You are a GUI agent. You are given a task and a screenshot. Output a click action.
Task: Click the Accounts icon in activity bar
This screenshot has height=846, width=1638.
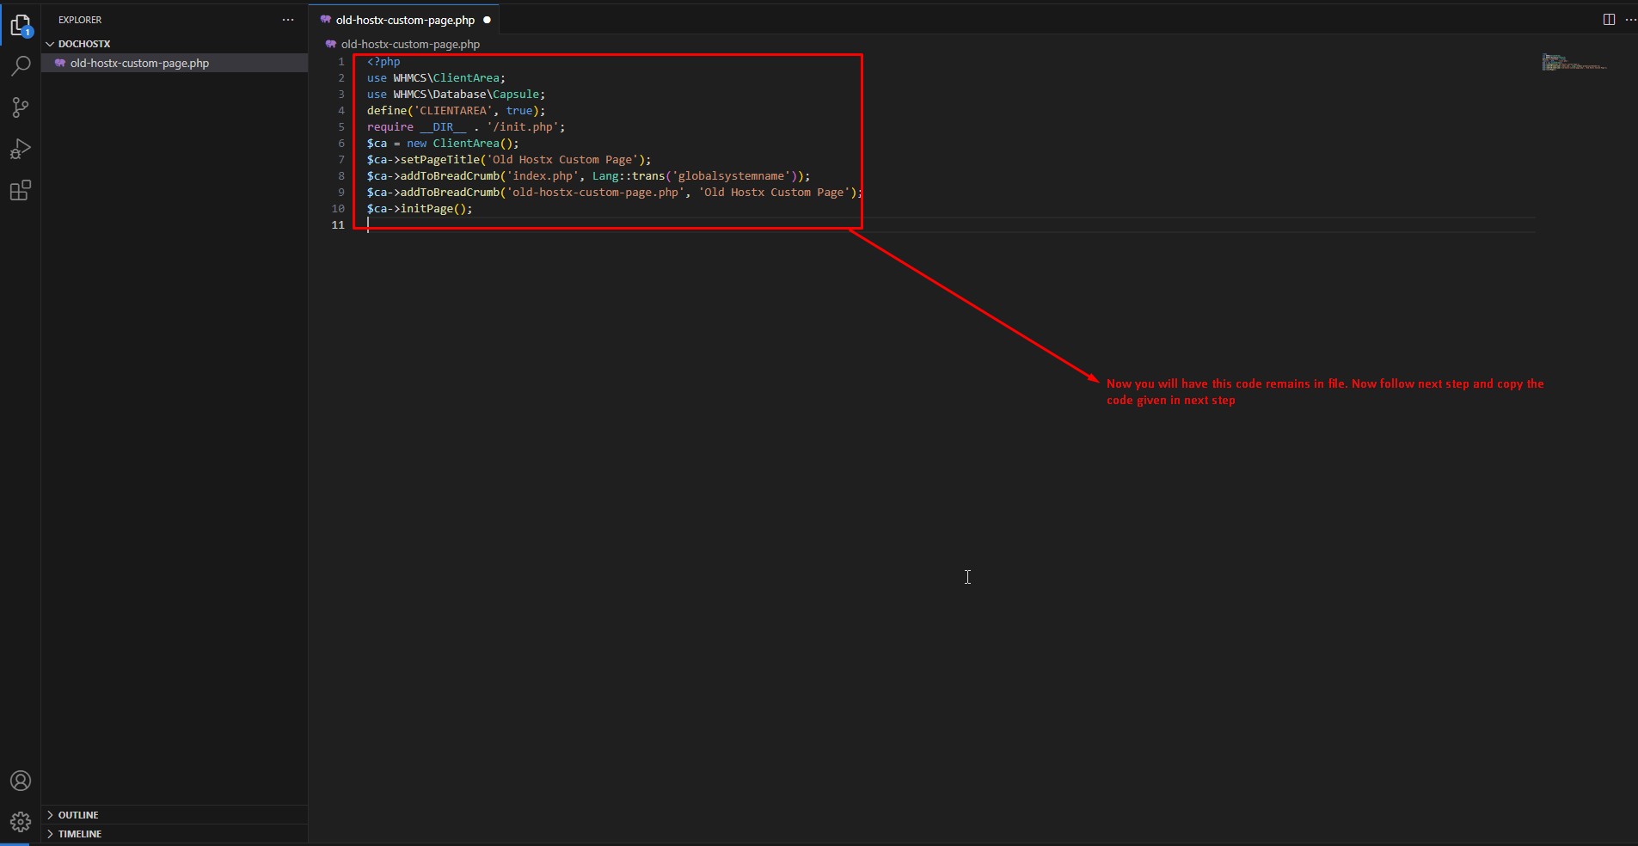tap(21, 781)
